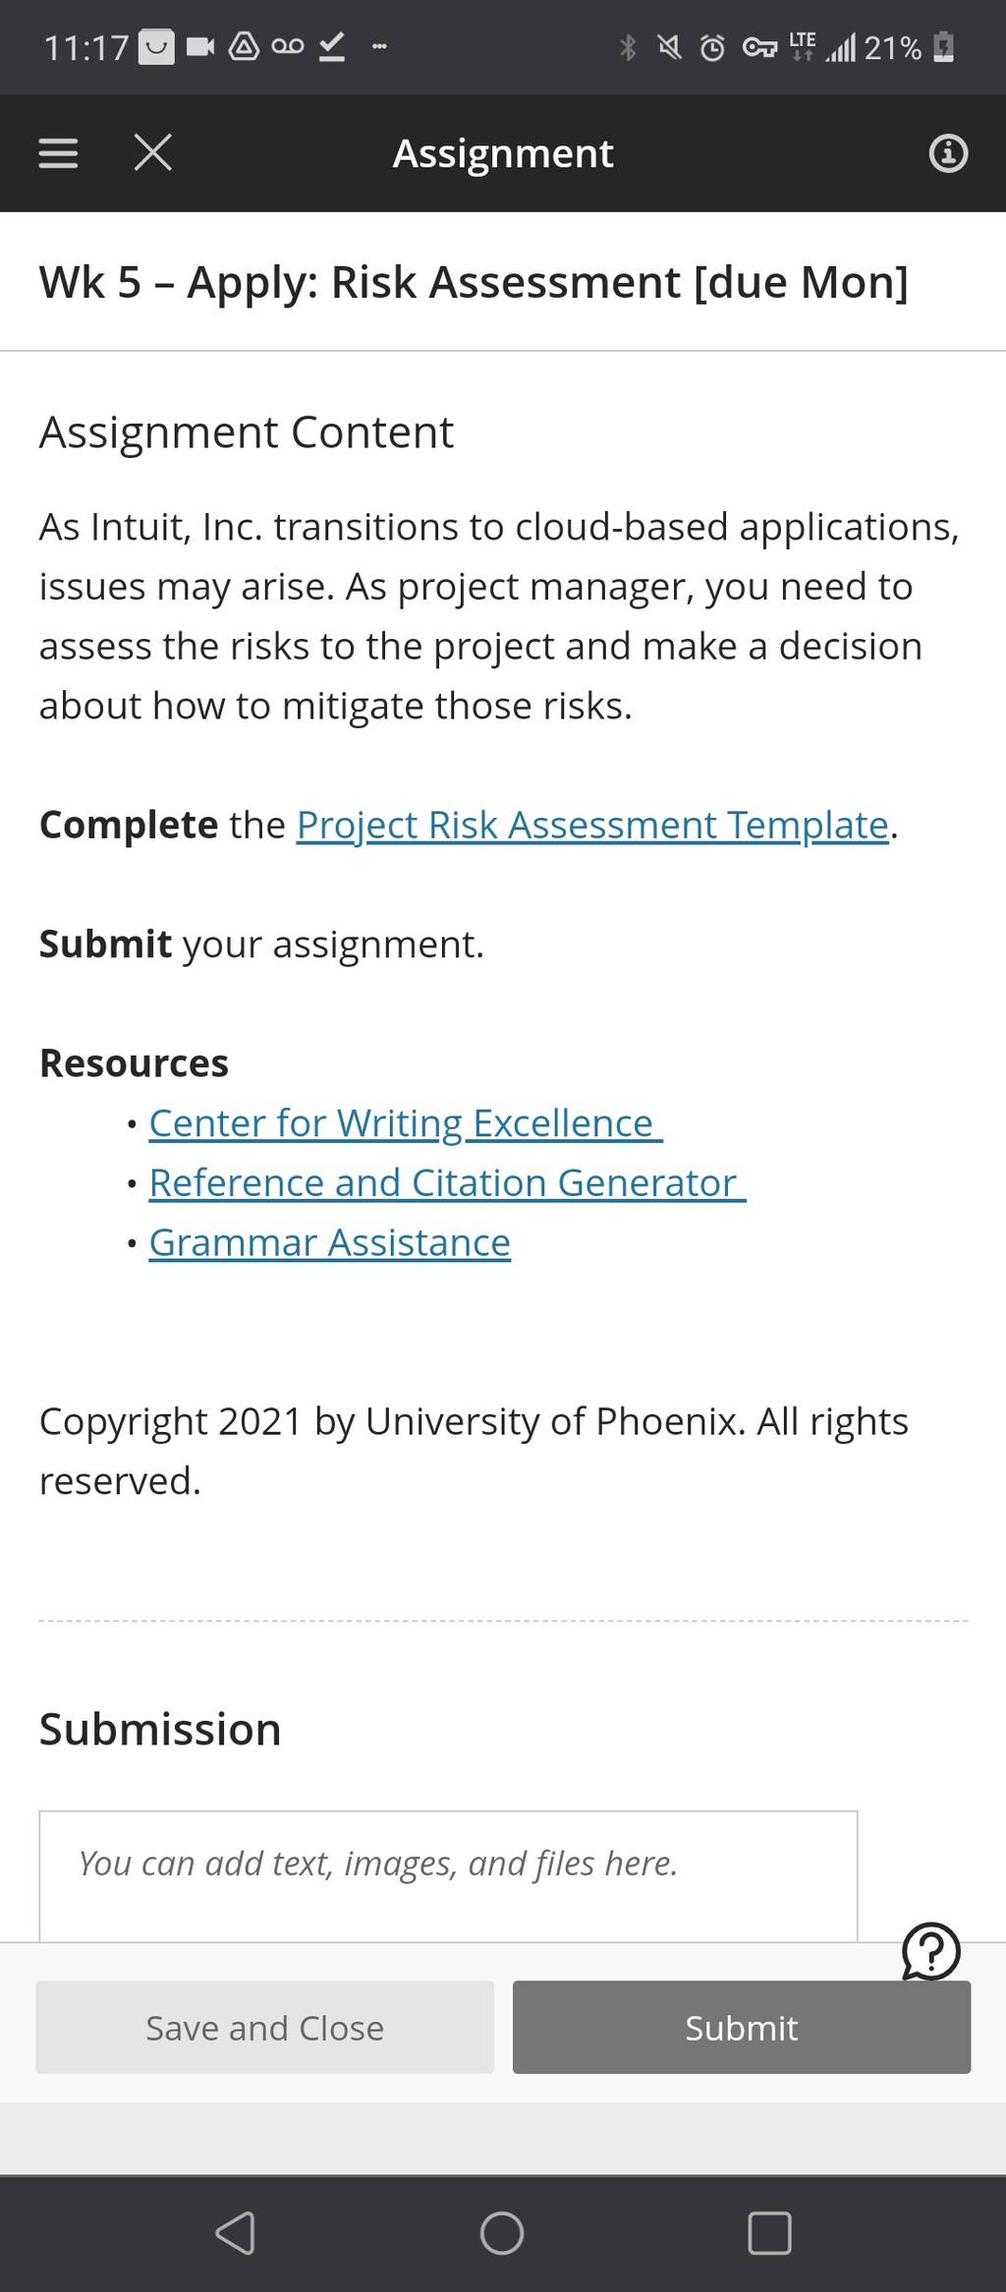This screenshot has width=1006, height=2292.
Task: Click the Save and Close button
Action: [265, 2028]
